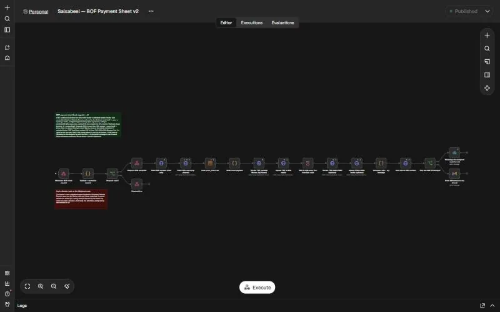The image size is (500, 312).
Task: Click the chat refresh icon above the home icon
Action: pyautogui.click(x=7, y=47)
